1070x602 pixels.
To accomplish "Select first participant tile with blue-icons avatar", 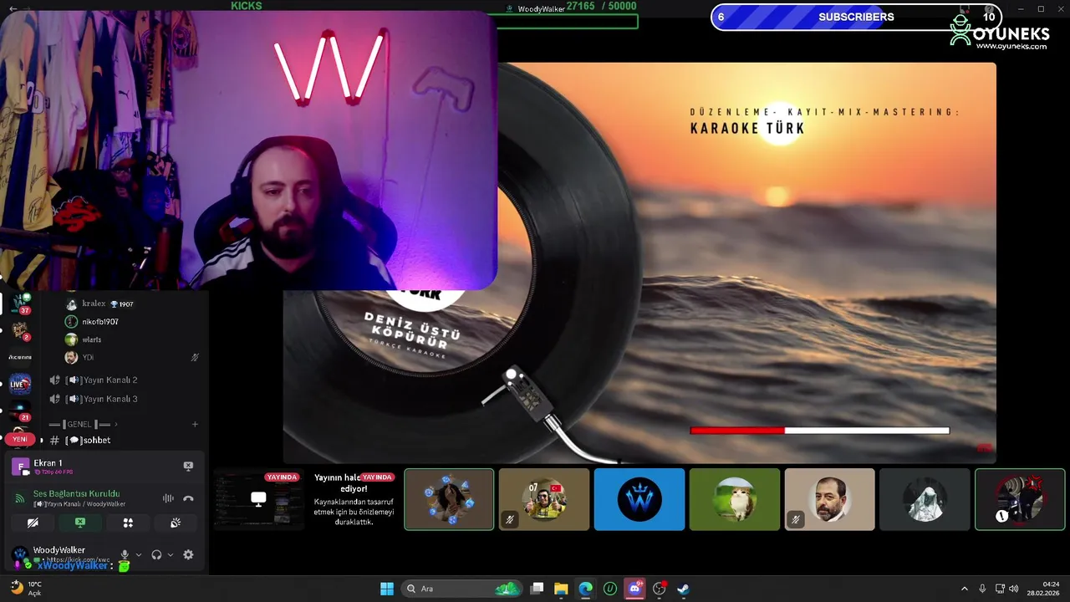I will [x=449, y=499].
